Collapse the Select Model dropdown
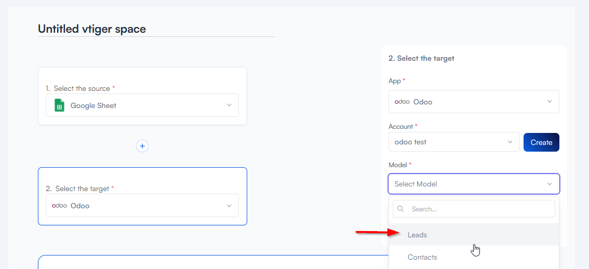This screenshot has height=269, width=589. (x=473, y=184)
